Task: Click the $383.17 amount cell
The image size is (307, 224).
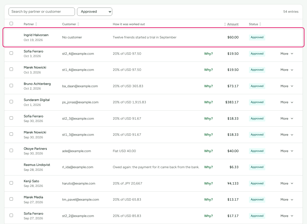Action: tap(232, 102)
